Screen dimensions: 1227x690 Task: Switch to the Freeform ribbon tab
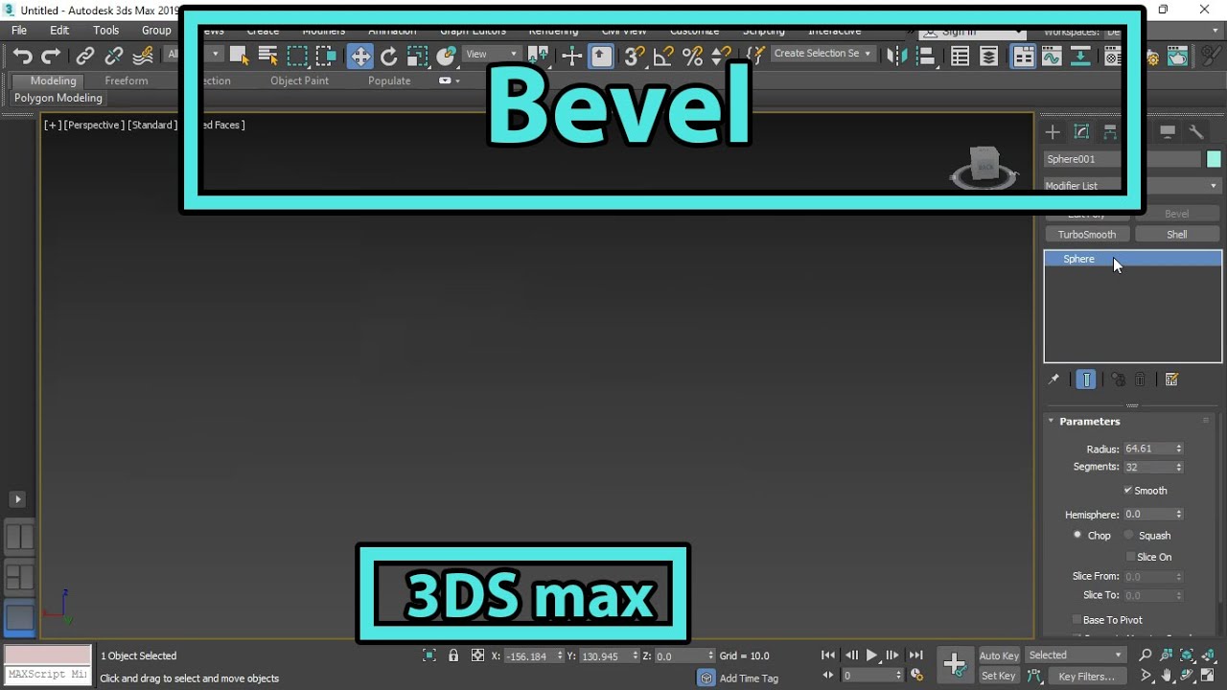[127, 80]
